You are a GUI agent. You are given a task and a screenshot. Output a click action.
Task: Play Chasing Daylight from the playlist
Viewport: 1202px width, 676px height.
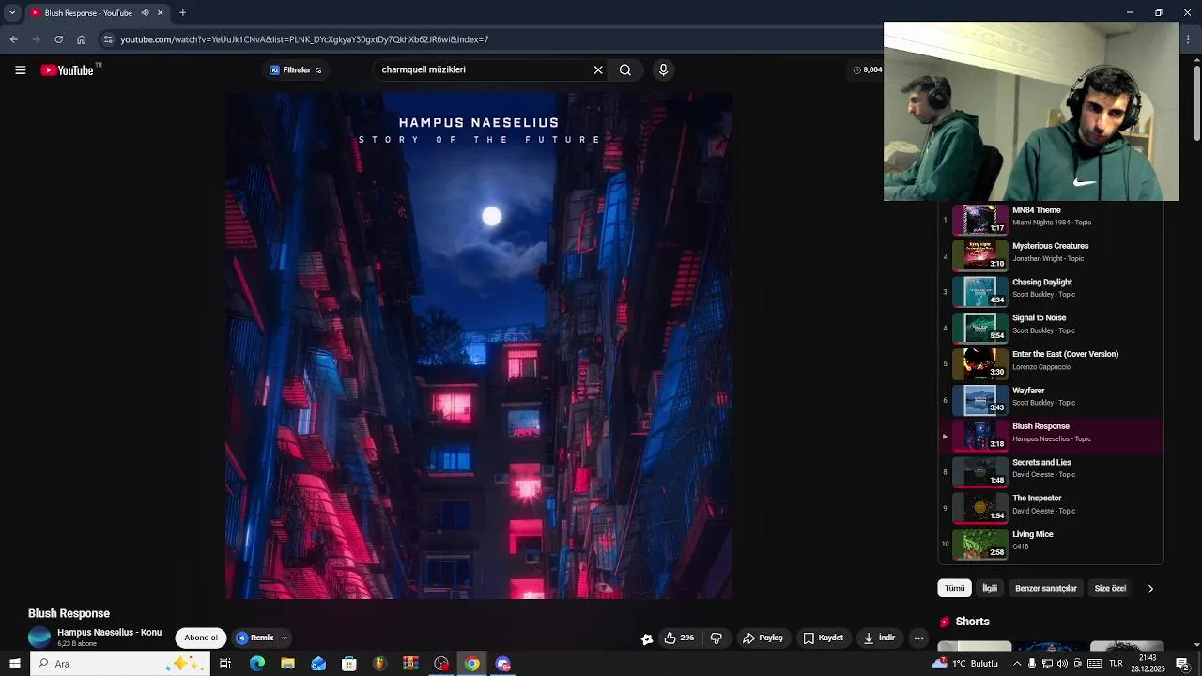(x=1051, y=291)
